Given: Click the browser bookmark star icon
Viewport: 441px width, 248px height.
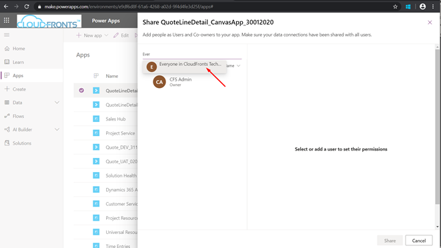Looking at the screenshot, I should pos(395,7).
